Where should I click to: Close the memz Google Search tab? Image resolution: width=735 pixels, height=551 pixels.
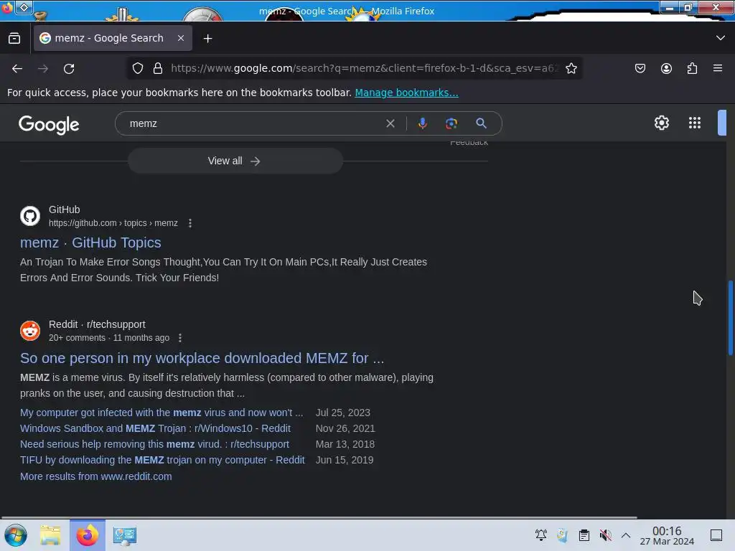tap(180, 38)
